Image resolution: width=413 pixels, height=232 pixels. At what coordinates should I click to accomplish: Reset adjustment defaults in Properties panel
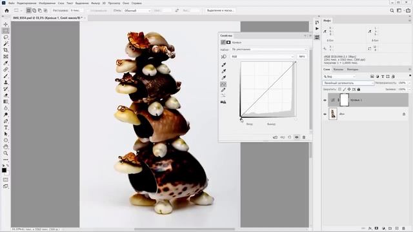tap(290, 137)
